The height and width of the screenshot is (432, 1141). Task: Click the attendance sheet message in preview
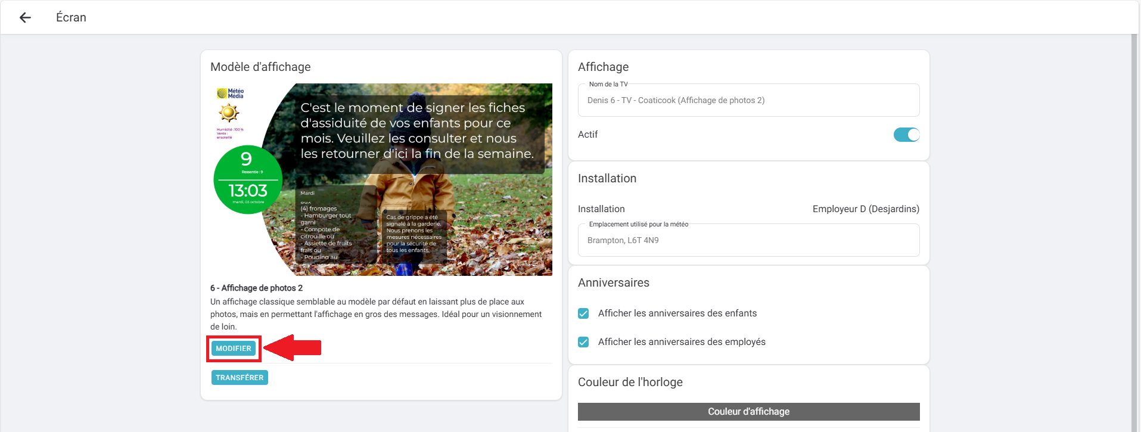(x=417, y=131)
